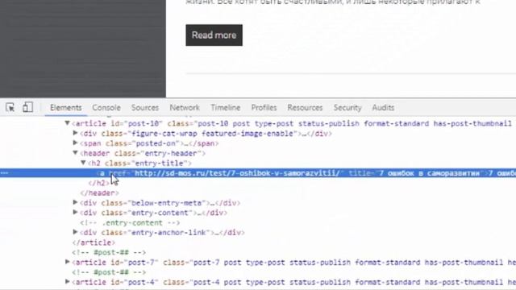Expand the entry-anchor-link div node
This screenshot has width=516, height=290.
(x=75, y=232)
